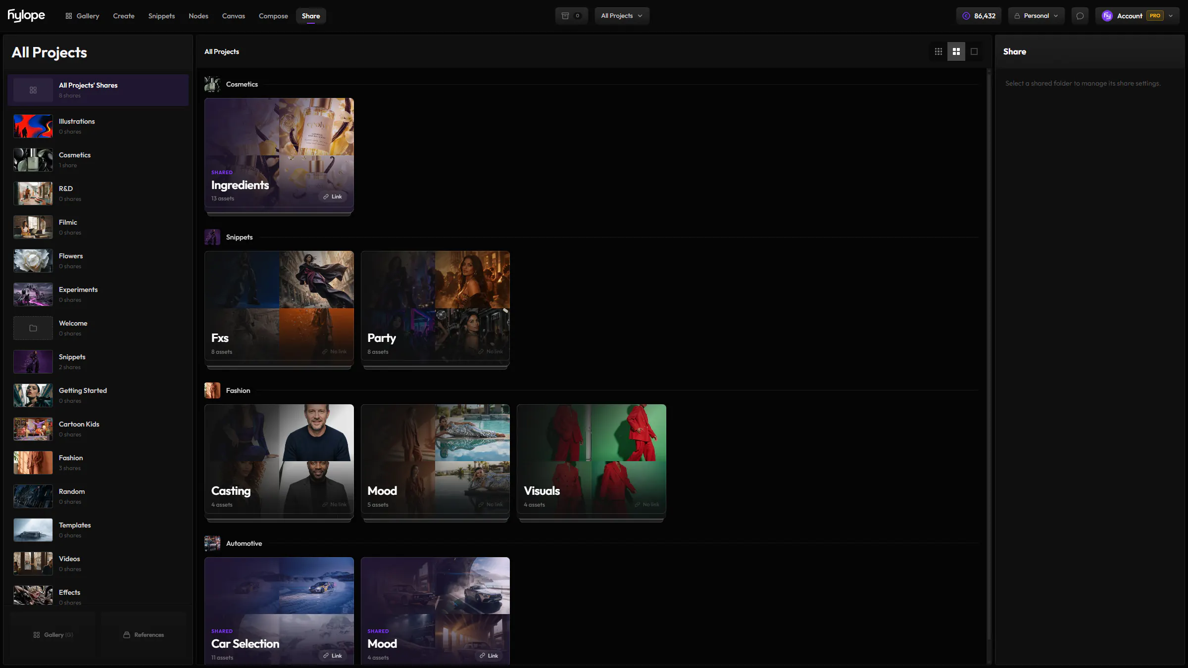Expand the Account PRO menu
This screenshot has height=668, width=1188.
tap(1137, 16)
